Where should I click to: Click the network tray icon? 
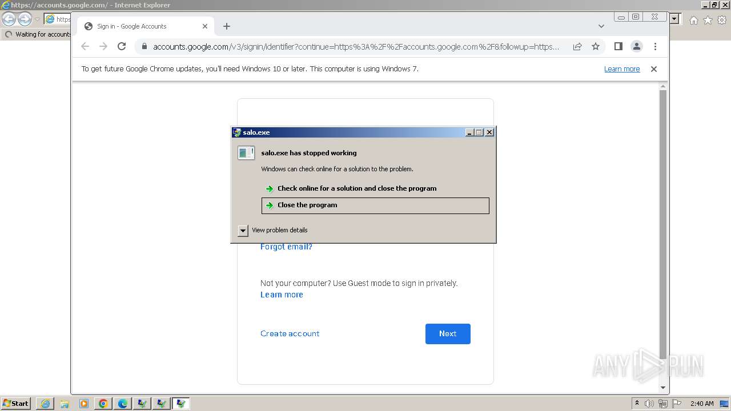(x=662, y=404)
